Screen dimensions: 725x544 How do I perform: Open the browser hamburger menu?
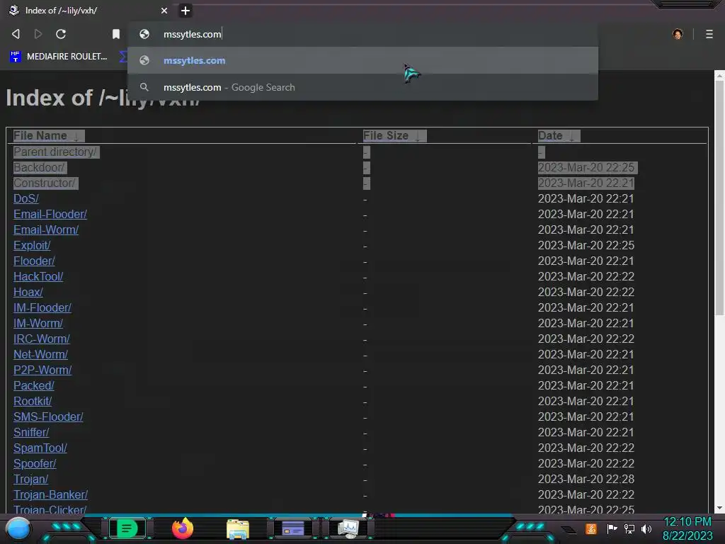(709, 34)
